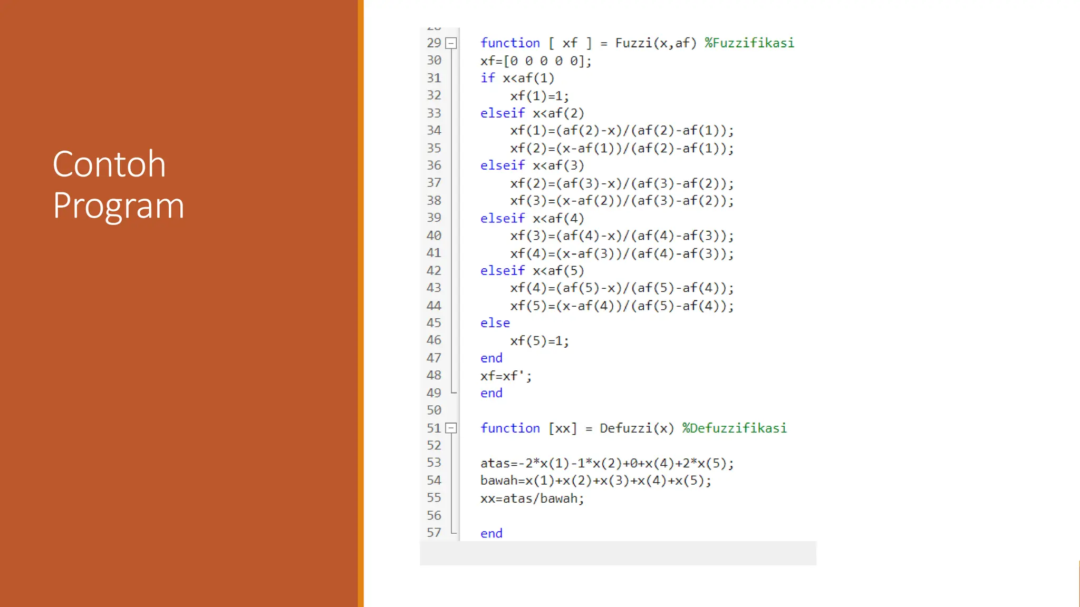The image size is (1080, 607).
Task: Click line number 51 in gutter
Action: coord(433,428)
